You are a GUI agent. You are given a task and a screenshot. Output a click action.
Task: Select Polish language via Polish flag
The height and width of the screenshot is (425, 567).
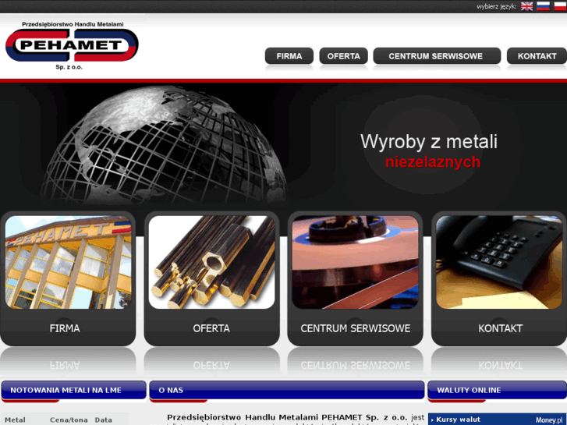coord(560,6)
